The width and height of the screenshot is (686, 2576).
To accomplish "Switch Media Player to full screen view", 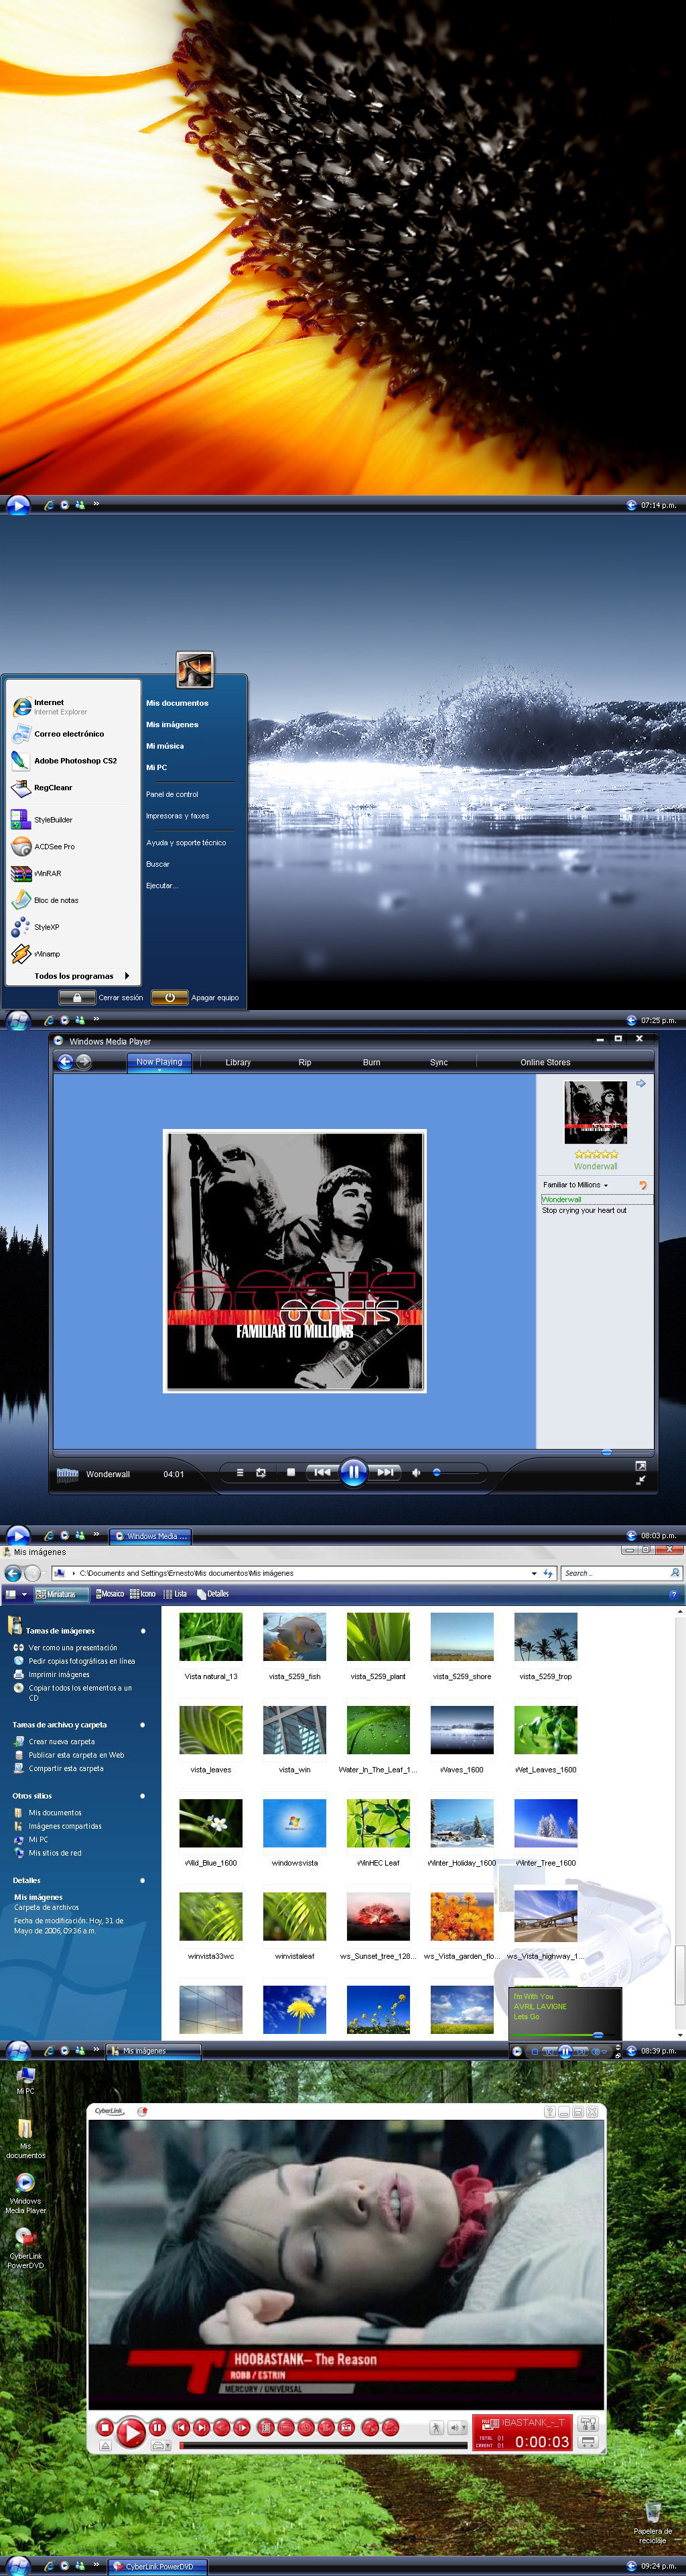I will (x=641, y=1465).
